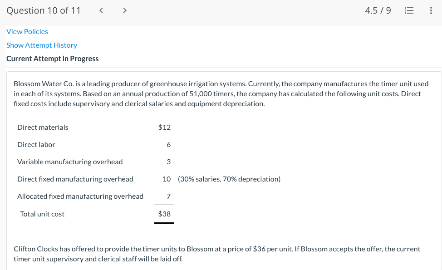This screenshot has height=270, width=442.
Task: Click the Blossom Water Co. problem text
Action: (221, 93)
